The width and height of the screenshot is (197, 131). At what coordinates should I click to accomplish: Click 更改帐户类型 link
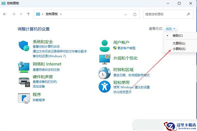coord(126,48)
